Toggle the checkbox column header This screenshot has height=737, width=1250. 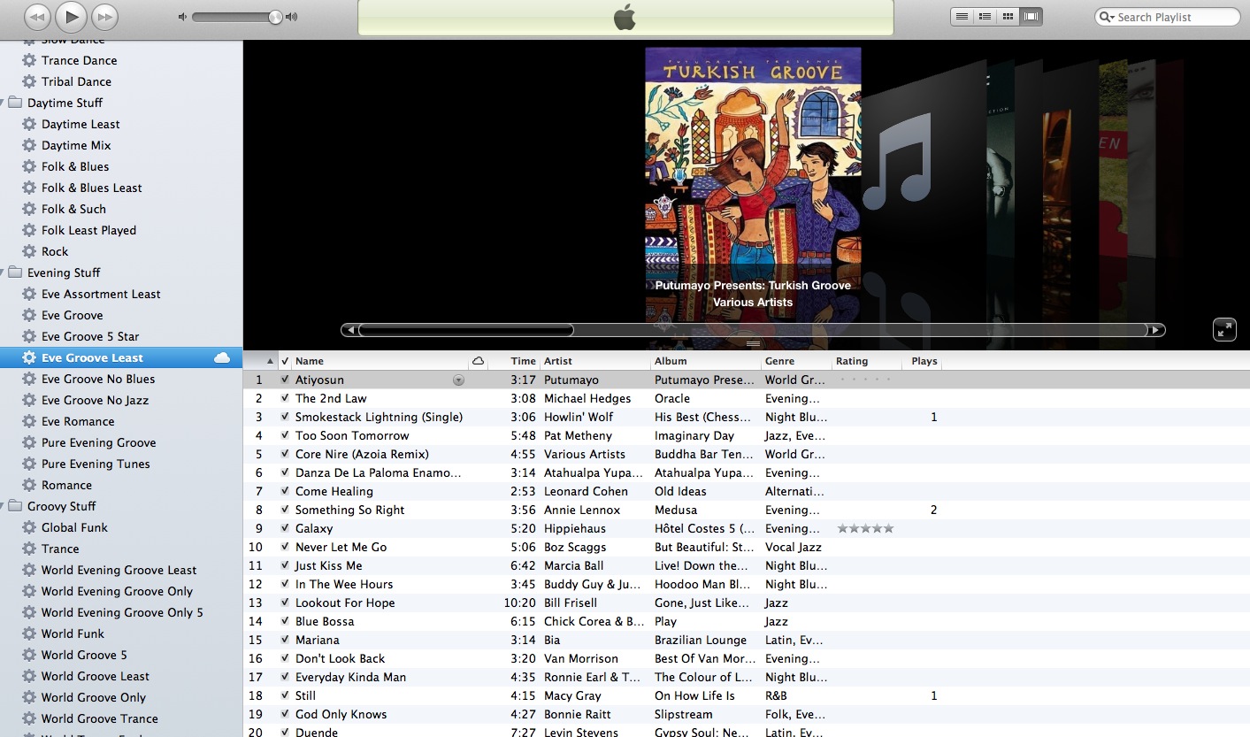[285, 361]
